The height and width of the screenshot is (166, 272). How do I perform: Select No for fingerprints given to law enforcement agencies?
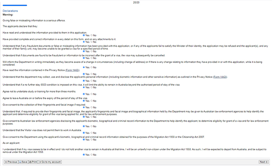tap(91, 117)
